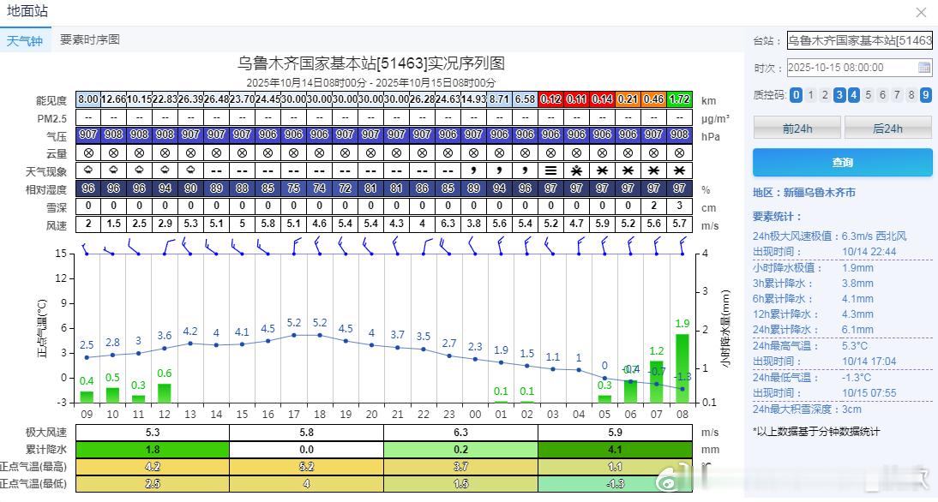Click the 0.6 precipitation bar at hour 12

tap(165, 392)
